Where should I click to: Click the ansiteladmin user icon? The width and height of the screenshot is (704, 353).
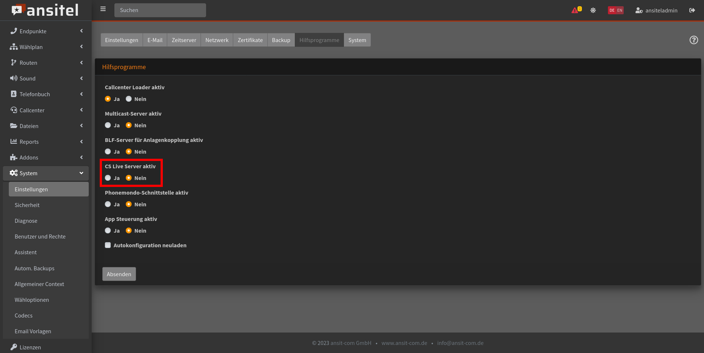click(x=639, y=10)
